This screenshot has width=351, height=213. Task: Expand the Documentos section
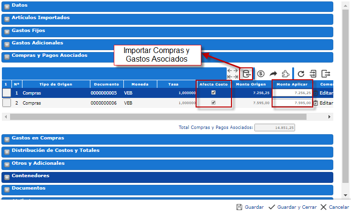(7, 190)
